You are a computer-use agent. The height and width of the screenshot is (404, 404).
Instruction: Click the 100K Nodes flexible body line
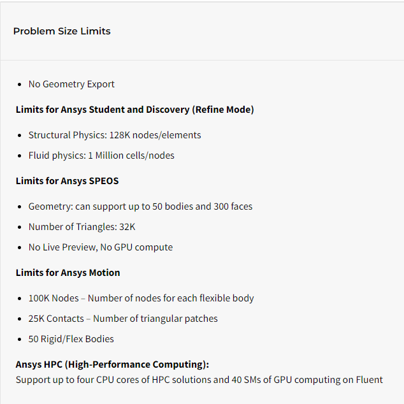pyautogui.click(x=141, y=298)
